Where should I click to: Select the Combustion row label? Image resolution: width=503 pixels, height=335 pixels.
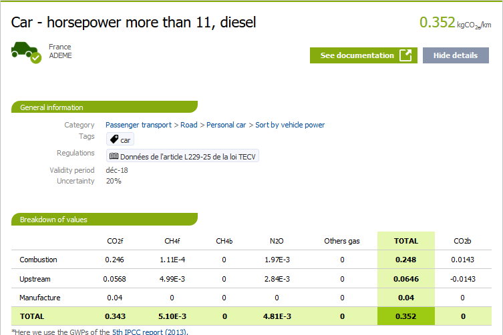[x=38, y=260]
